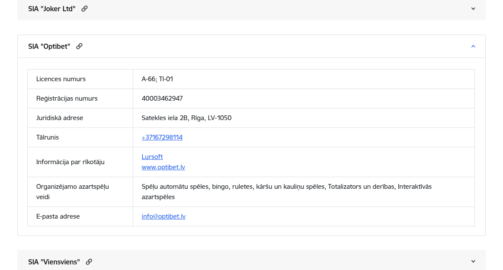Image resolution: width=503 pixels, height=270 pixels.
Task: Open the Lursoft link
Action: click(x=152, y=157)
